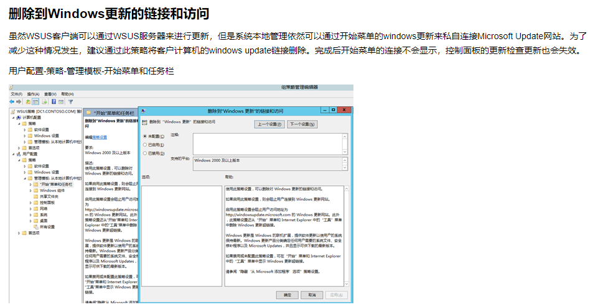Open the 策略设置 edit link

(100, 137)
